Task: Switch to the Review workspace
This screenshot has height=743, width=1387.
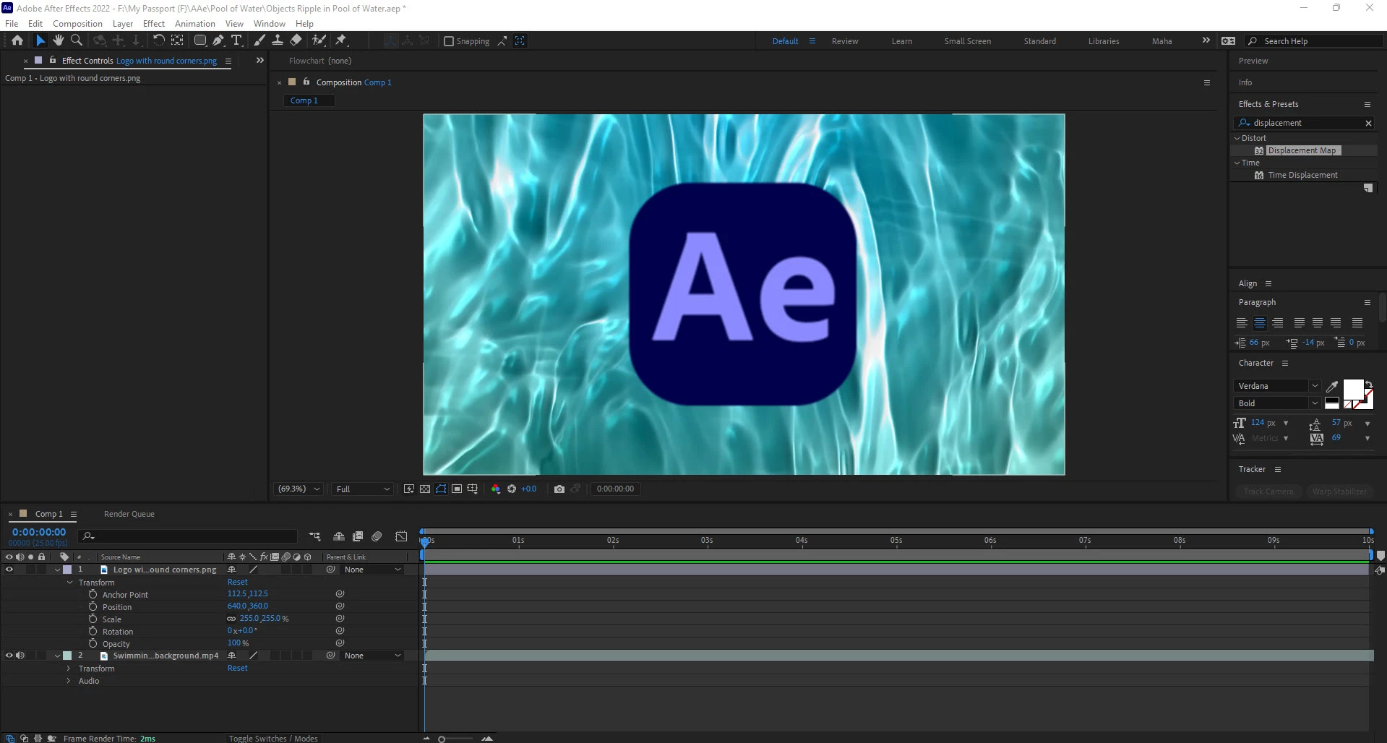Action: point(845,41)
